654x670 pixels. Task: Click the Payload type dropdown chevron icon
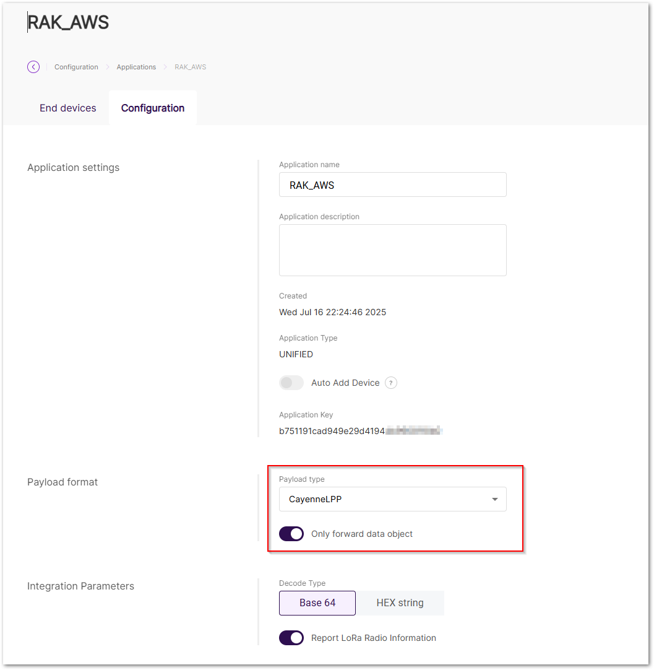(494, 499)
